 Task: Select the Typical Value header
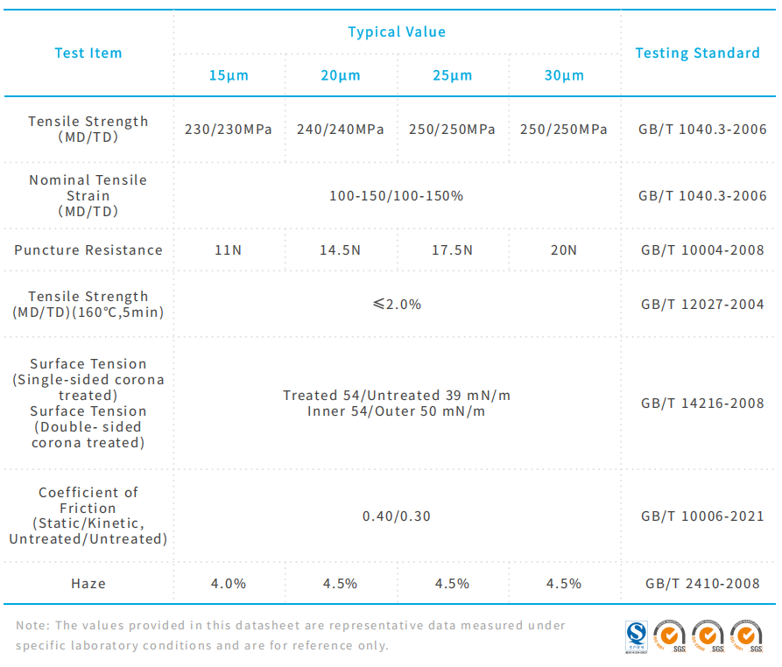[397, 32]
